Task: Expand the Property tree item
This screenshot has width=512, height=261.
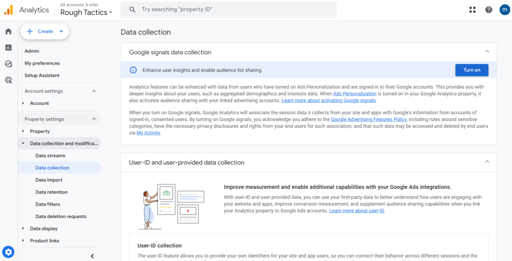Action: pos(23,131)
